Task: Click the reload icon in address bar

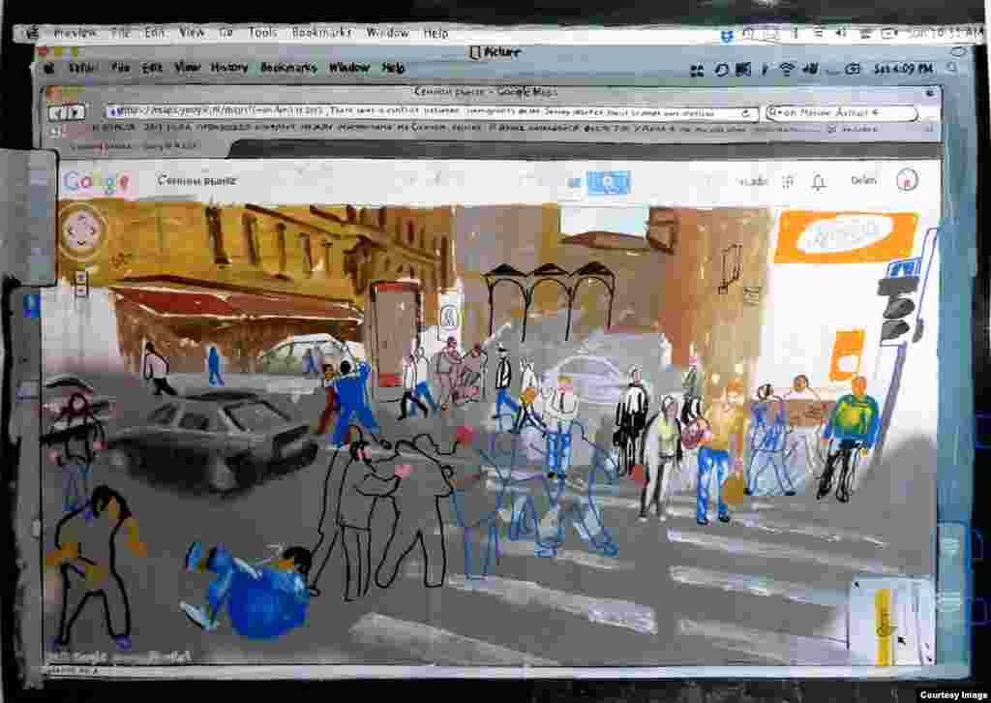Action: [x=745, y=113]
